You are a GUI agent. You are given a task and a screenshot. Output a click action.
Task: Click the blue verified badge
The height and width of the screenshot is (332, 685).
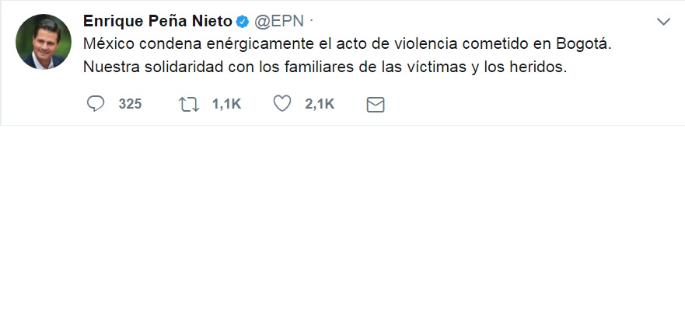click(x=243, y=22)
